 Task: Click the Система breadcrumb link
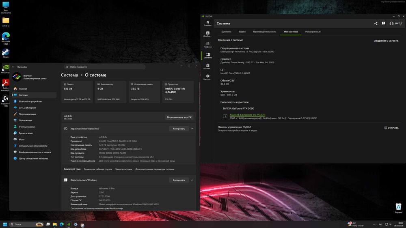(69, 75)
